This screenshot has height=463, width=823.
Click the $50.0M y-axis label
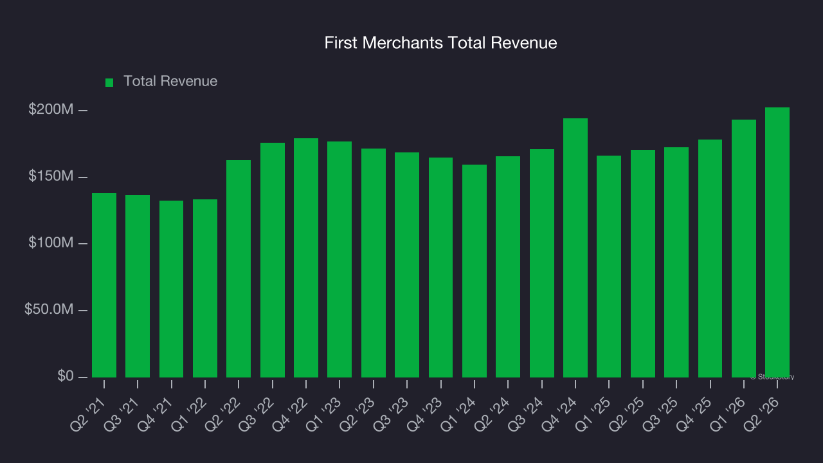tap(50, 309)
